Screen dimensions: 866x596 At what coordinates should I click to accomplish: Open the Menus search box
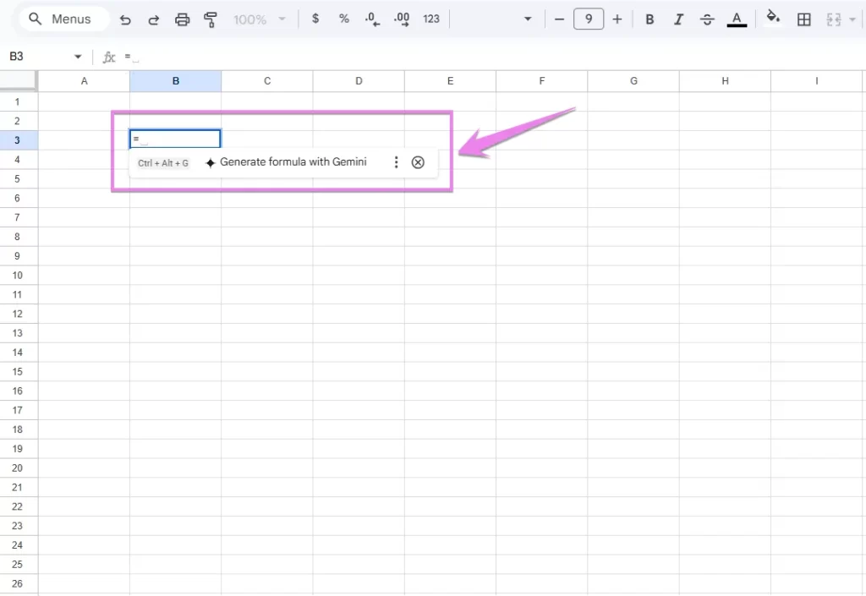[x=63, y=19]
